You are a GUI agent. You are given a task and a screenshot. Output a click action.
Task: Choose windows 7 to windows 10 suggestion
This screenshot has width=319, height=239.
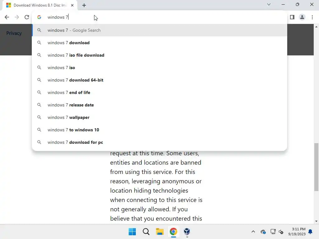[x=160, y=130]
